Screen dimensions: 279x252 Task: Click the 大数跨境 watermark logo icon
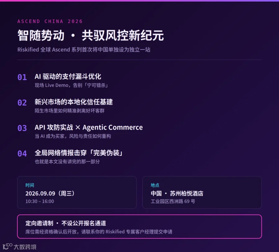[x=7, y=246]
